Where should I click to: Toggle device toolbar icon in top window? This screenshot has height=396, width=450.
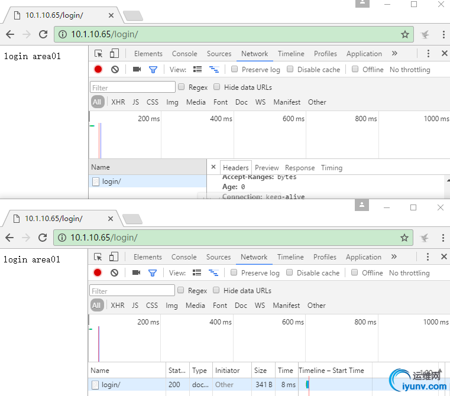pyautogui.click(x=114, y=53)
